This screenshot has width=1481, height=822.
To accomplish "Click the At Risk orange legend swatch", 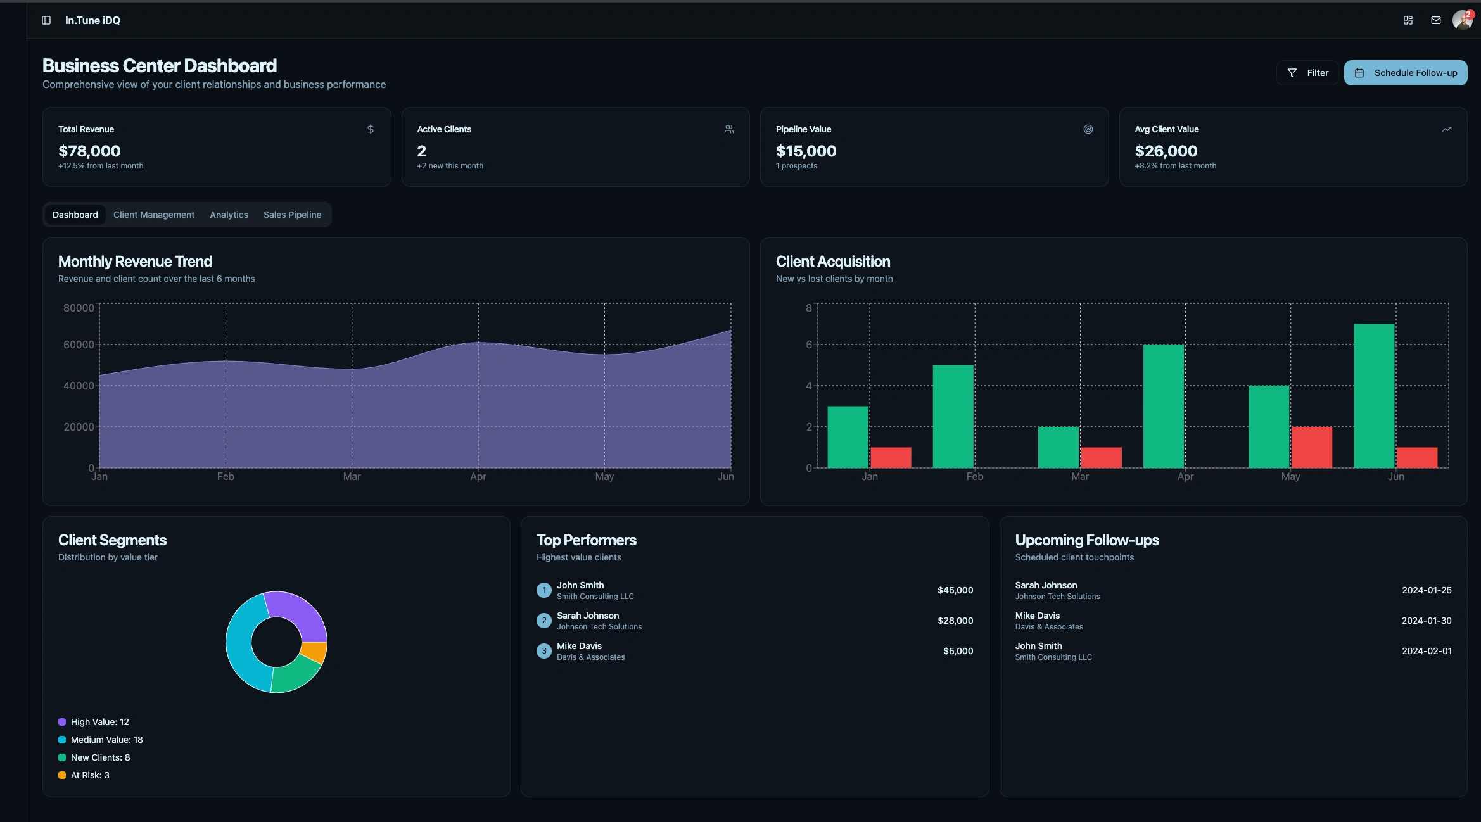I will click(x=62, y=775).
